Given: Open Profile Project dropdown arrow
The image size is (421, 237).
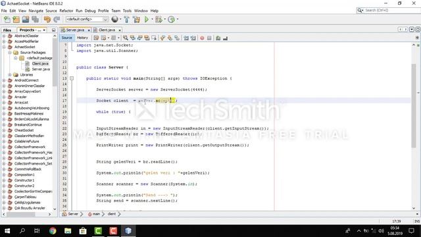Looking at the screenshot, I should coord(177,19).
